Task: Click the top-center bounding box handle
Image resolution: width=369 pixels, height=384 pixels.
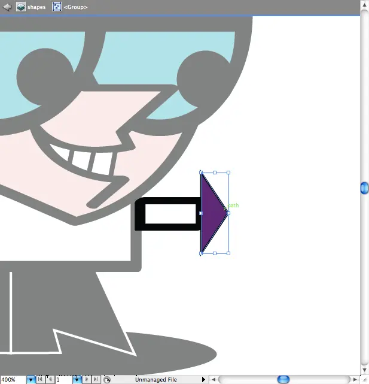Action: [x=215, y=173]
